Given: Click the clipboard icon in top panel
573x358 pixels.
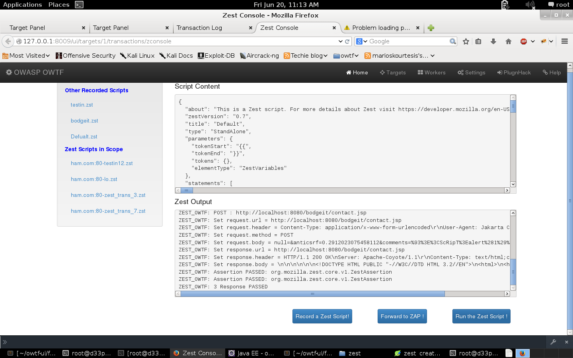Looking at the screenshot, I should click(x=505, y=5).
